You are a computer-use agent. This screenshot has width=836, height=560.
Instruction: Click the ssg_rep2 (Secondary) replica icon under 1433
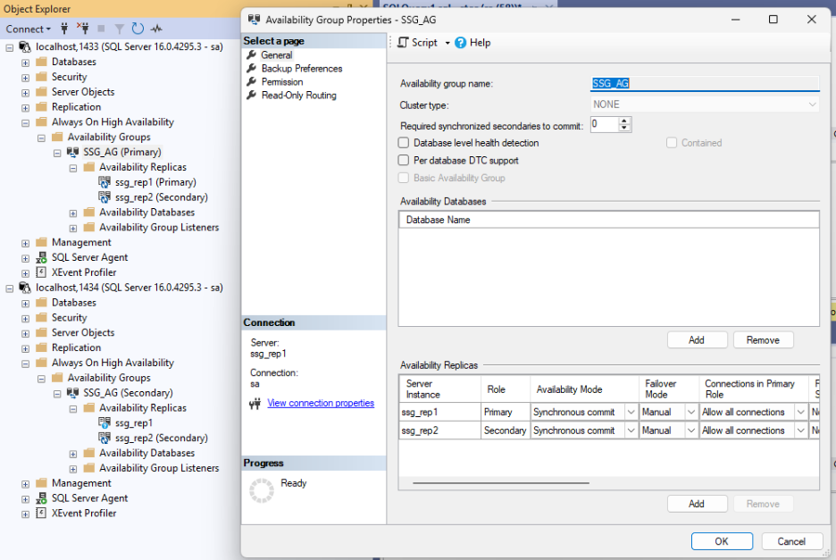[104, 197]
